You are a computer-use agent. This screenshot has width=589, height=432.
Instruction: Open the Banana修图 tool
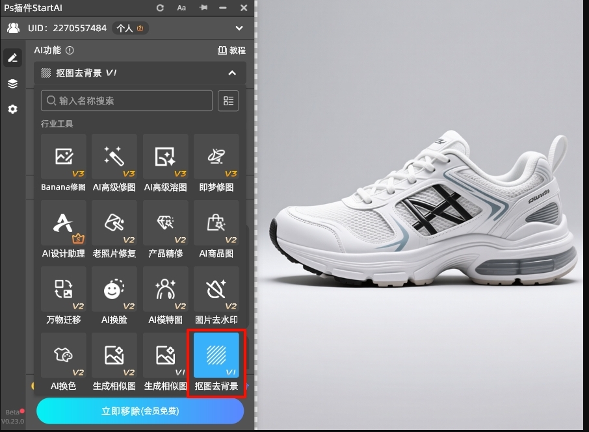(x=63, y=157)
